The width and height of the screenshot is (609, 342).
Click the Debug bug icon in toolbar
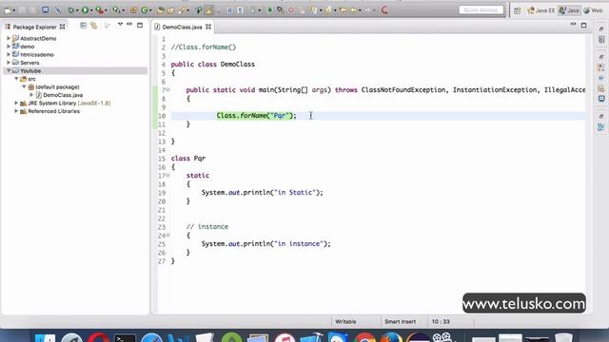[70, 10]
